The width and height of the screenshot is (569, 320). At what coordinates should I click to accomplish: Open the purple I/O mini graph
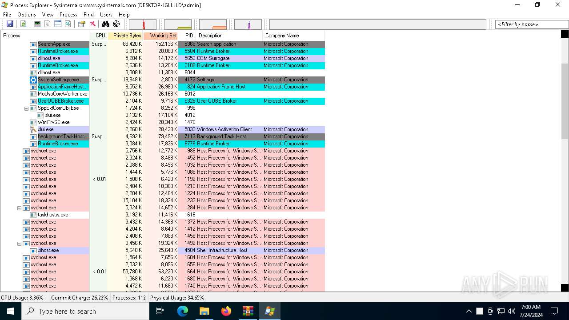[248, 24]
